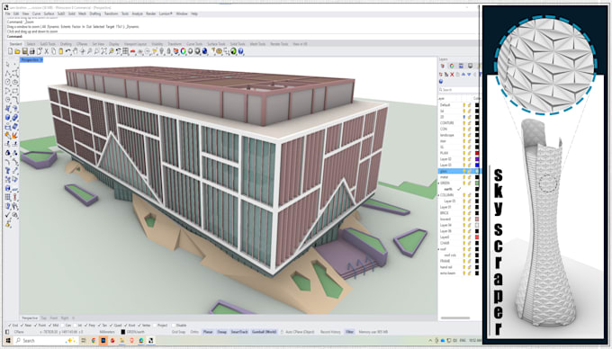Toggle the Mid object snap checkbox
Screen dimensions: 612x349
[x=50, y=326]
